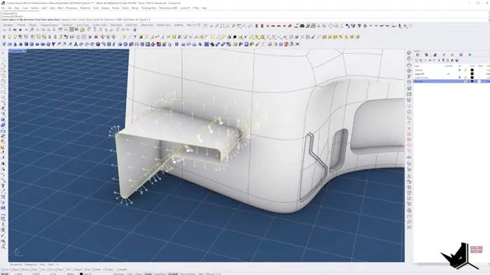The width and height of the screenshot is (490, 275).
Task: Open the Front viewport tab
Action: [42, 265]
